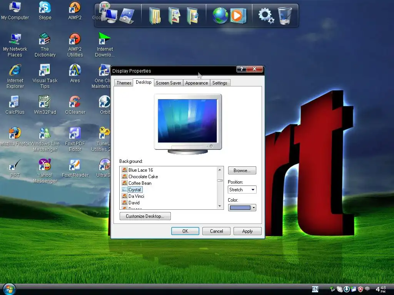Open Internet Explorer desktop icon
This screenshot has height=295, width=394.
point(15,76)
